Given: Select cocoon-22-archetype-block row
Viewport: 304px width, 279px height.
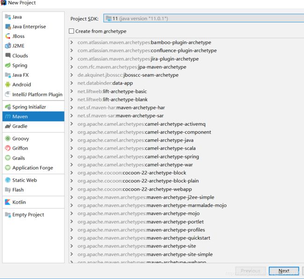Looking at the screenshot, I should (187, 172).
